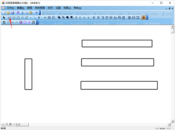Image resolution: width=175 pixels, height=130 pixels.
Task: Open the 特殊画图 menu
Action: (x=40, y=8)
